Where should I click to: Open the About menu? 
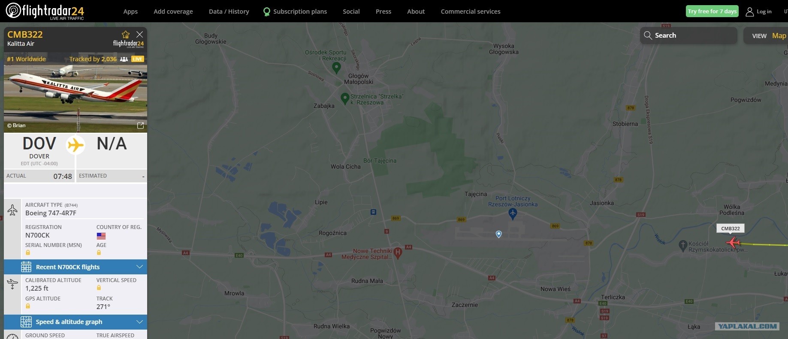coord(416,12)
